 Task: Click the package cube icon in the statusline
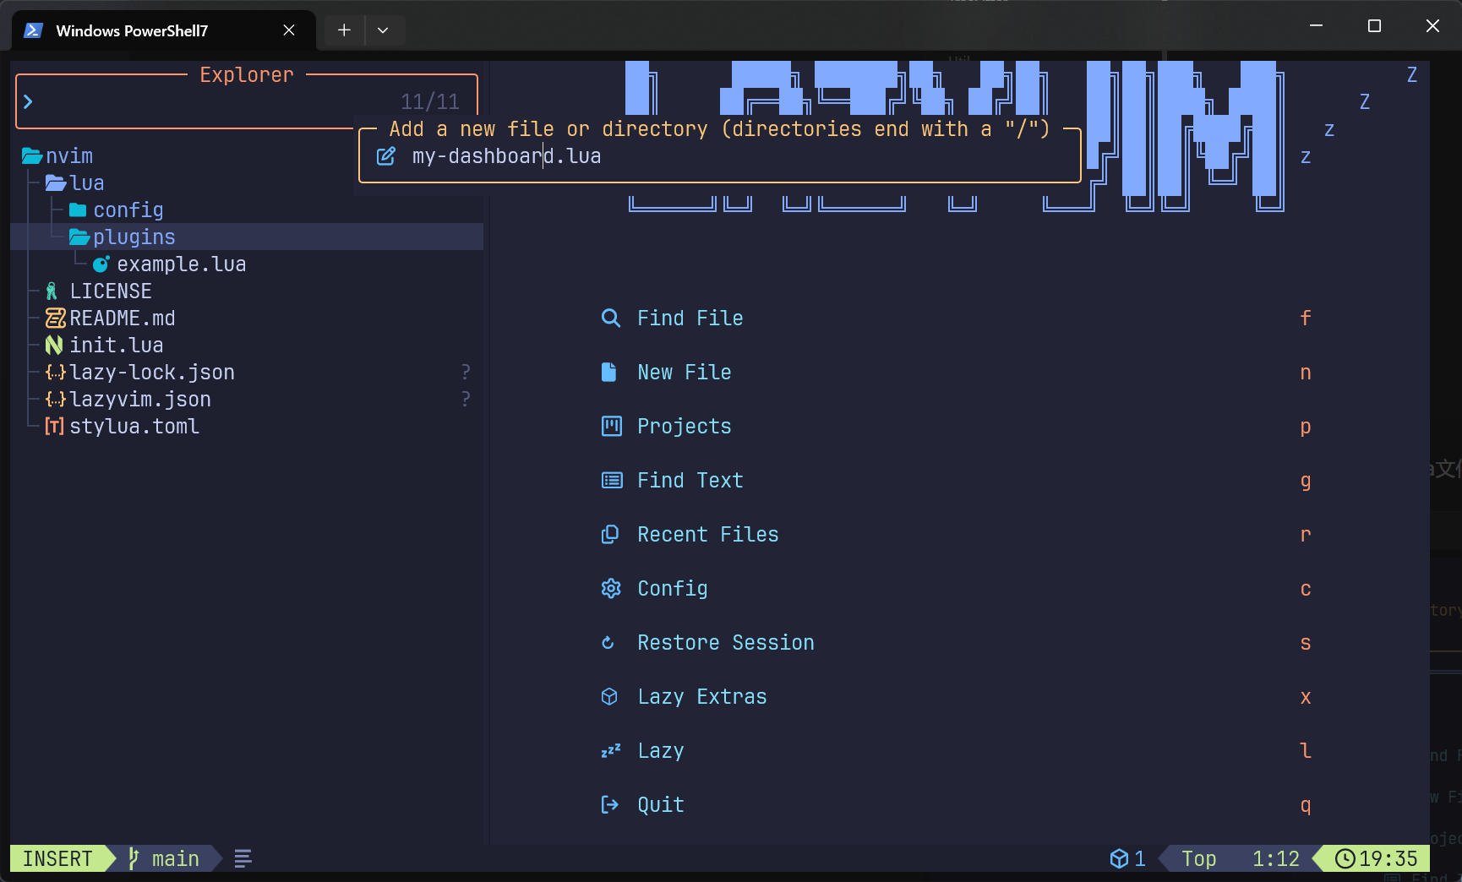(1119, 859)
